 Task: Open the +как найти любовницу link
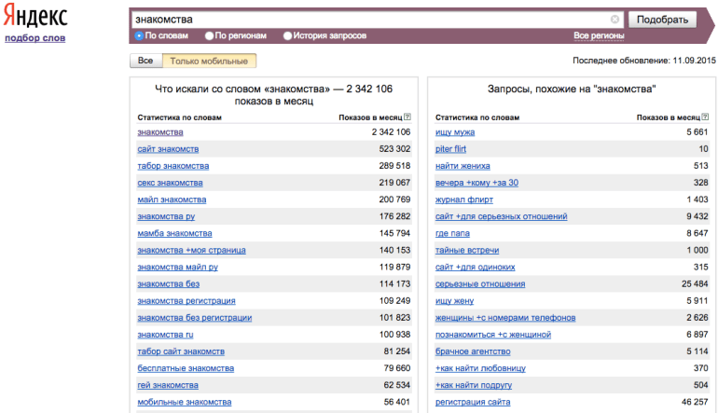point(480,368)
